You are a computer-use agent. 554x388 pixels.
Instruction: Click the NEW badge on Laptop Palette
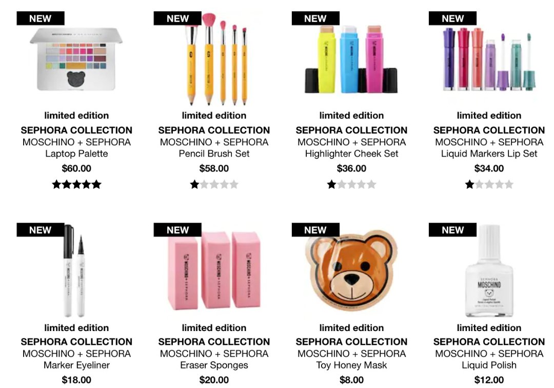coord(41,18)
